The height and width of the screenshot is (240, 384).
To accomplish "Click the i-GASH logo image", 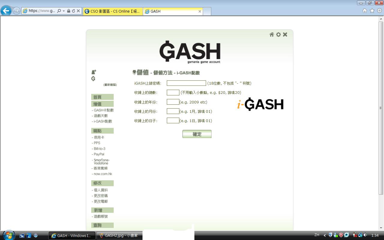I will pos(260,104).
